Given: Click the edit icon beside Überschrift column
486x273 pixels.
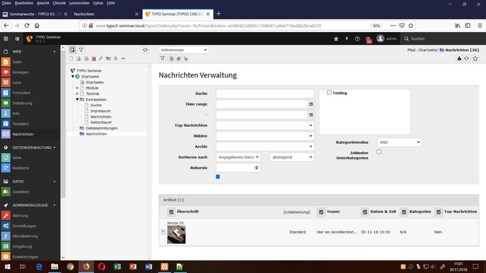Looking at the screenshot, I should tap(170, 212).
